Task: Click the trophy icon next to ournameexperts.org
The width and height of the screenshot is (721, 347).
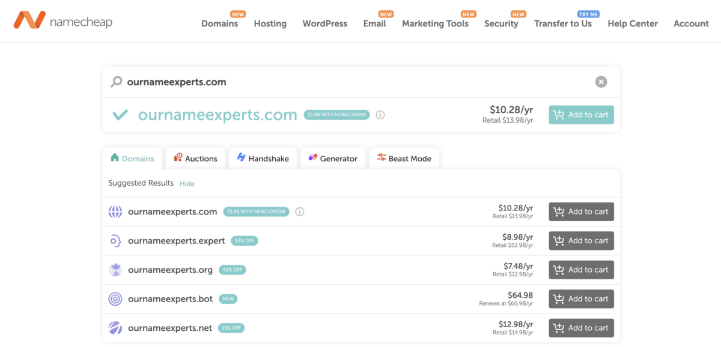Action: pos(115,270)
